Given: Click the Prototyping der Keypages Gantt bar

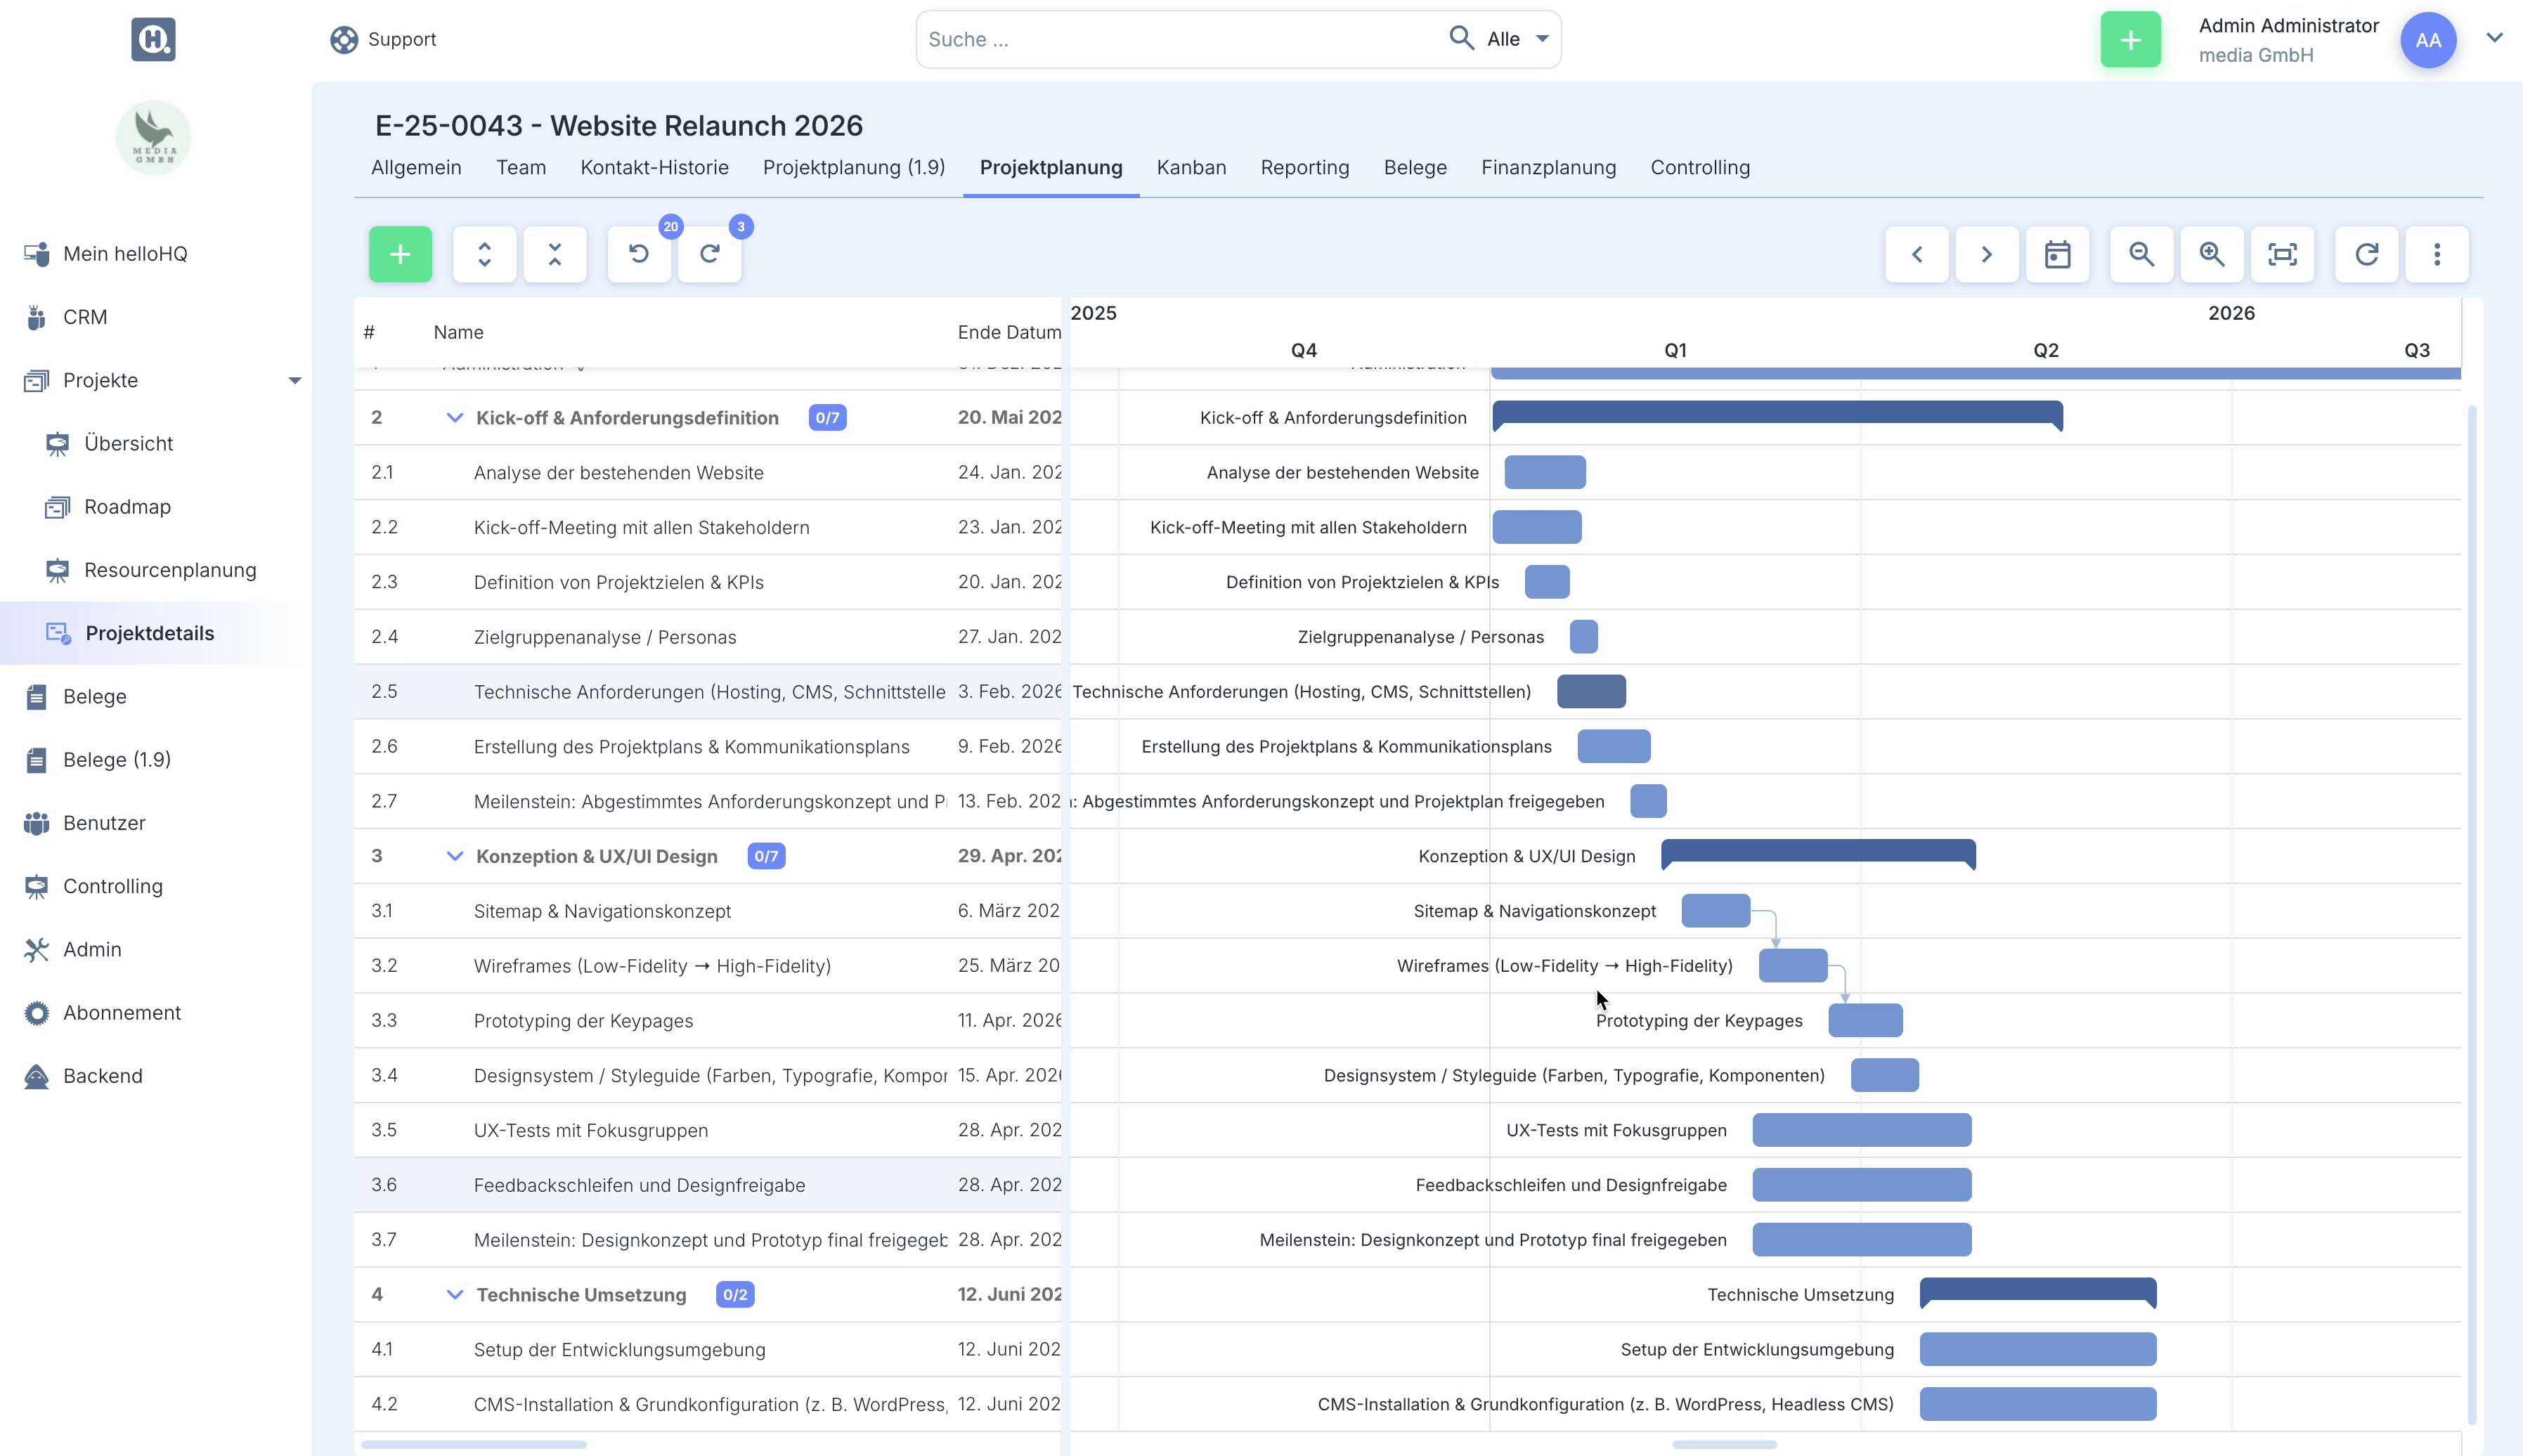Looking at the screenshot, I should 1865,1021.
